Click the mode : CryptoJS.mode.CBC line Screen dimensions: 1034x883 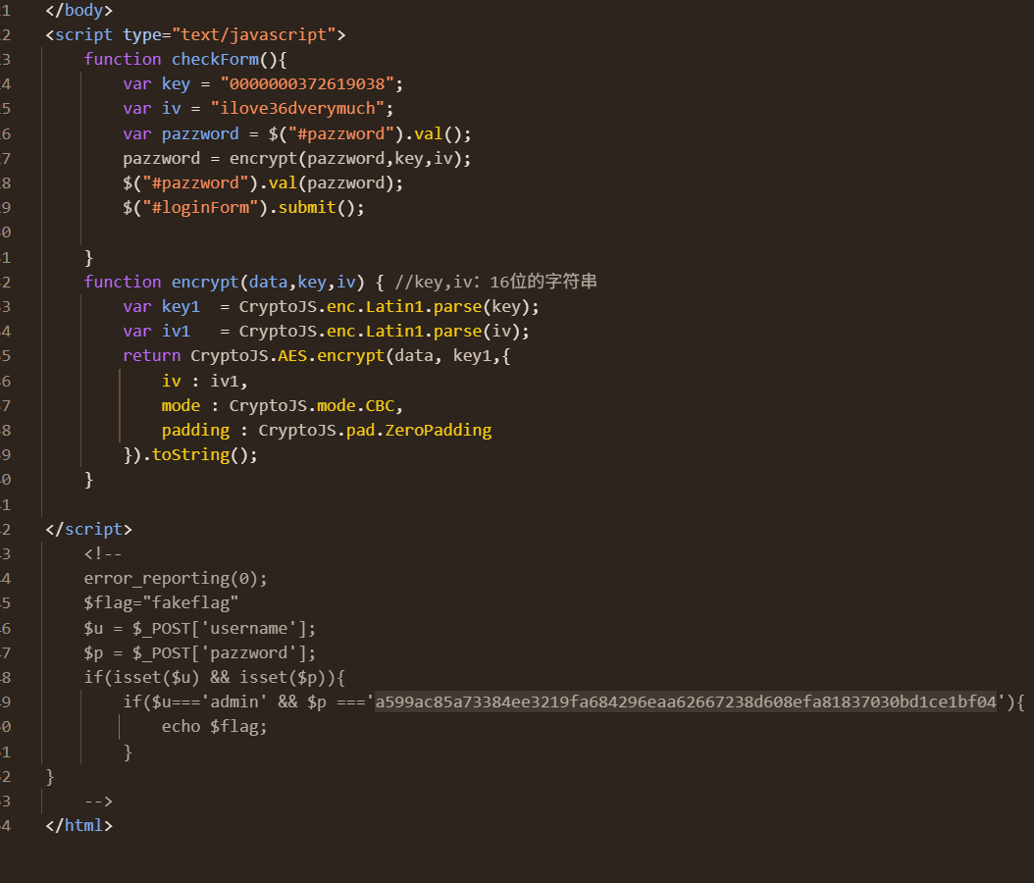coord(283,406)
